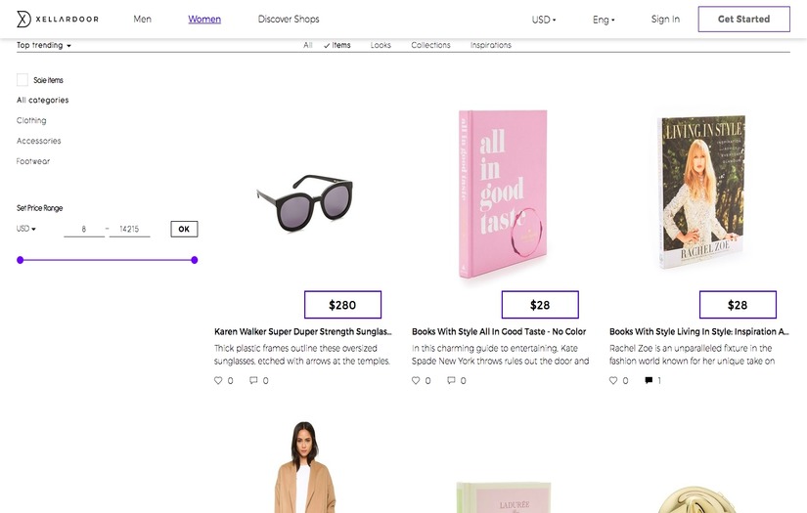Image resolution: width=807 pixels, height=513 pixels.
Task: Switch to the Men section
Action: [143, 20]
